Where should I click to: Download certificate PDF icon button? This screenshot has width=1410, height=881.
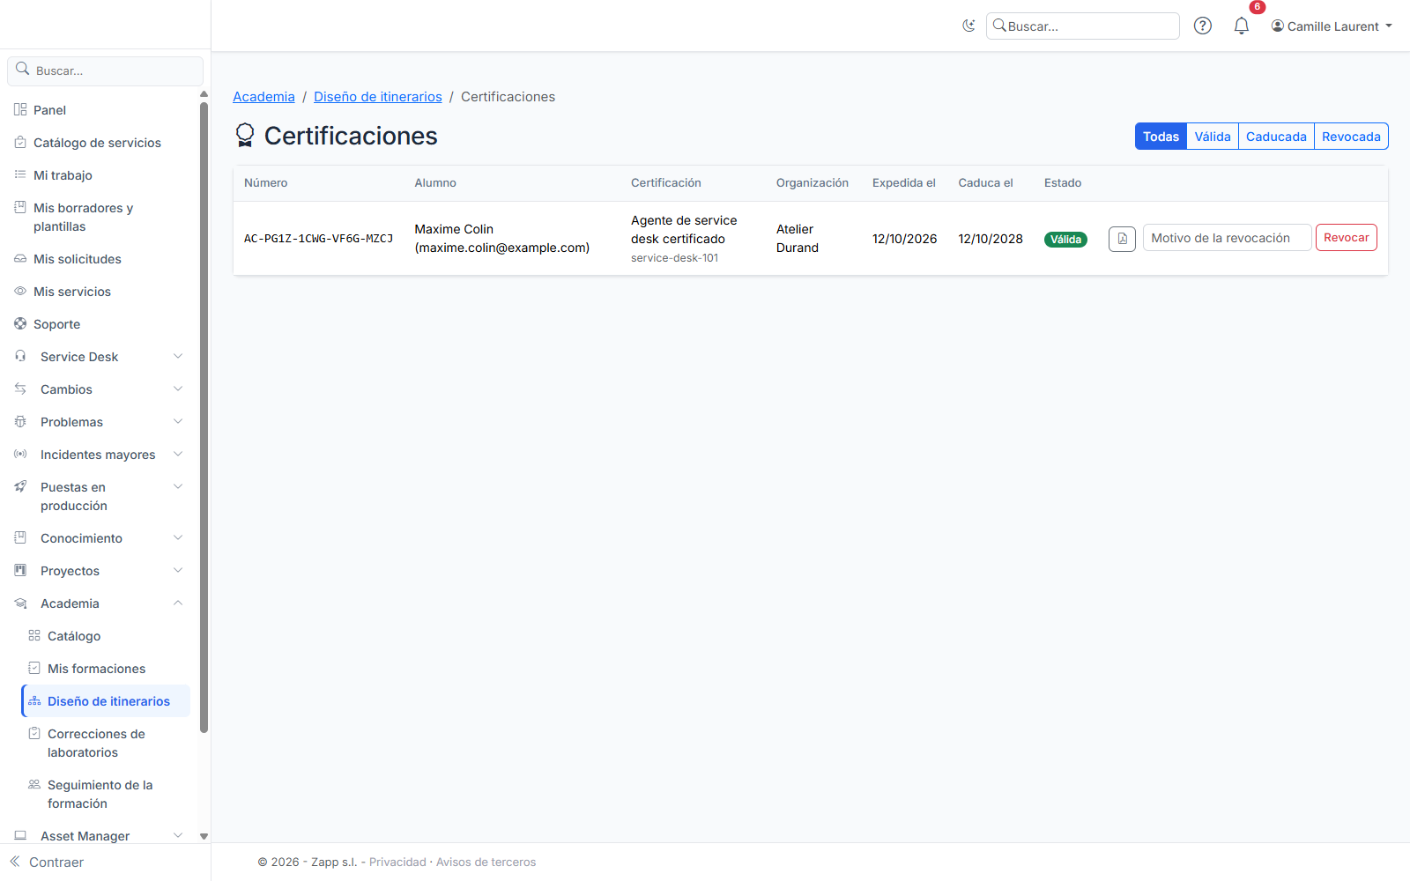click(1122, 239)
